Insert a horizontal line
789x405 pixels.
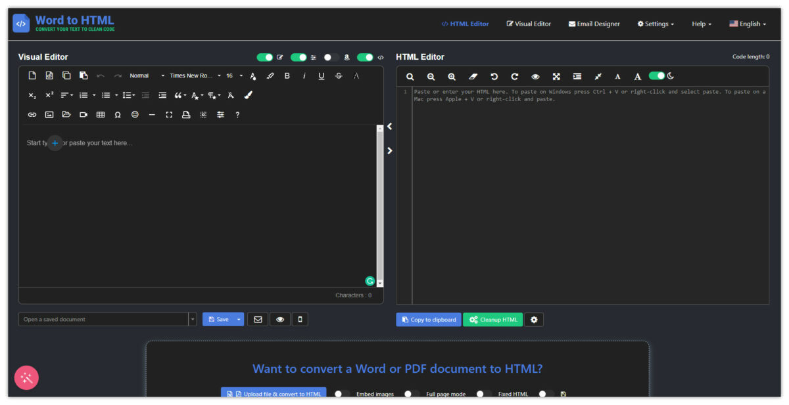click(152, 115)
